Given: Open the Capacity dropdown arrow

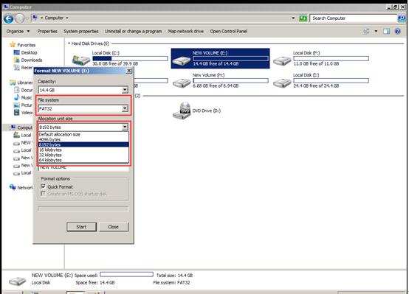Looking at the screenshot, I should [125, 90].
